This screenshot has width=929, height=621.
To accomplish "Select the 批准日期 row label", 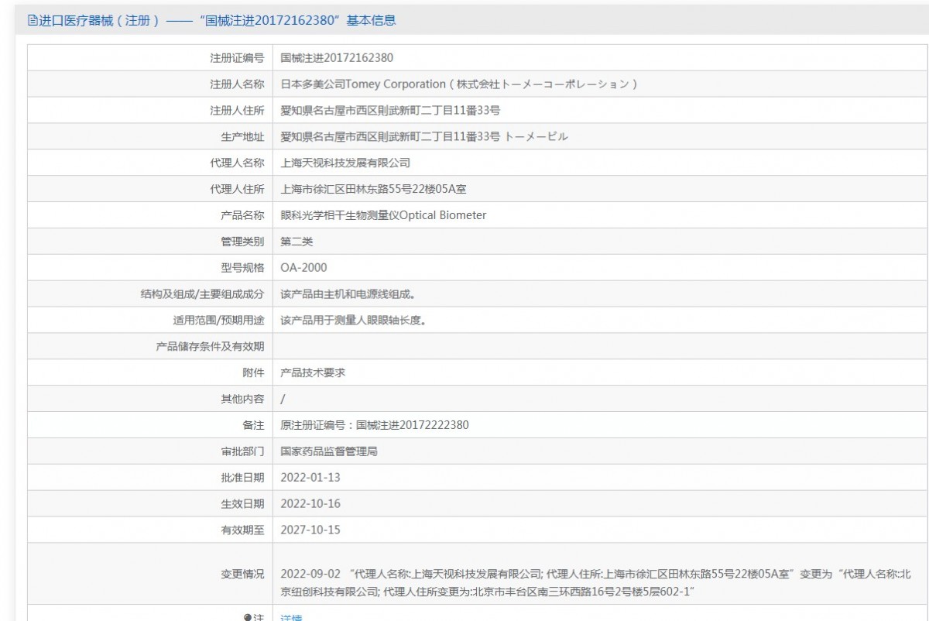I will click(x=242, y=478).
